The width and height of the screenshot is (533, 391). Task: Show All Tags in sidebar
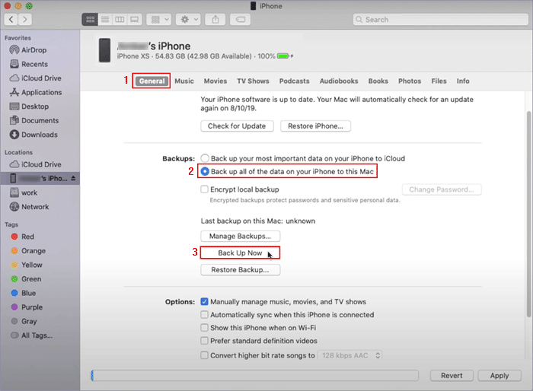click(32, 335)
